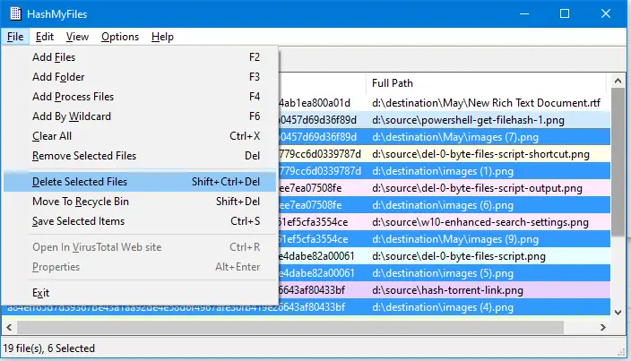Choose Clear All in the menu
This screenshot has height=361, width=631.
point(140,136)
